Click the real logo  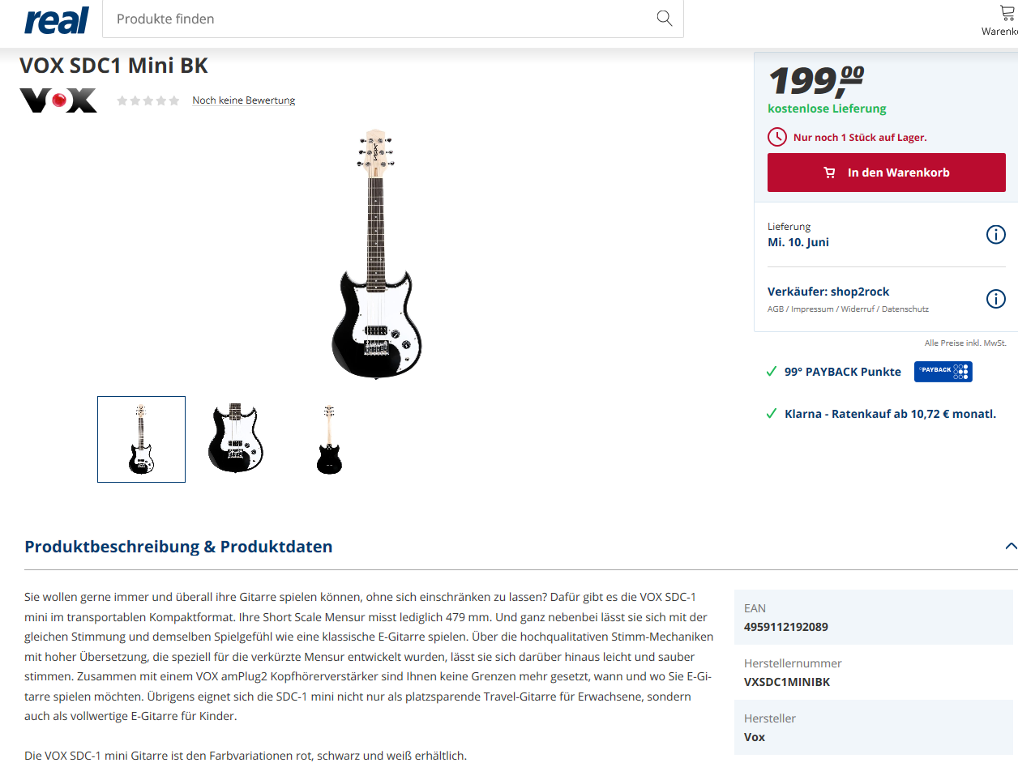[57, 19]
